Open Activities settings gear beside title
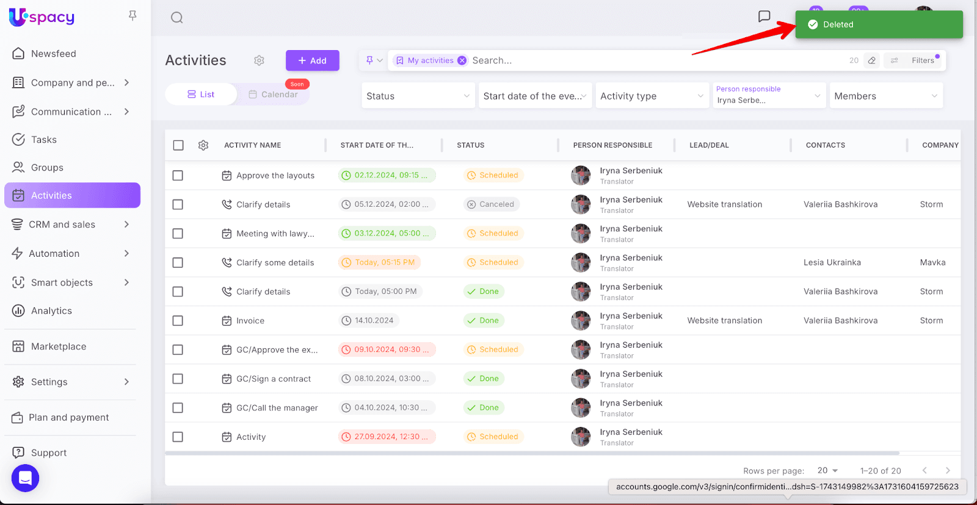 (259, 60)
